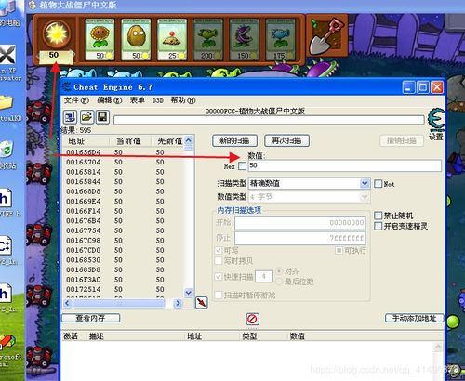Click the 再次扫描 next scan button
Screen dimensions: 465x381
tap(286, 140)
